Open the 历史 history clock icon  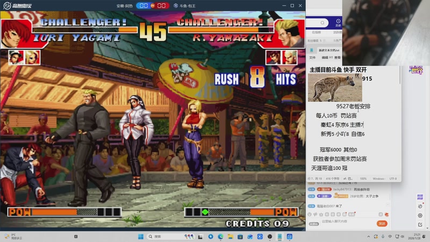tap(338, 23)
